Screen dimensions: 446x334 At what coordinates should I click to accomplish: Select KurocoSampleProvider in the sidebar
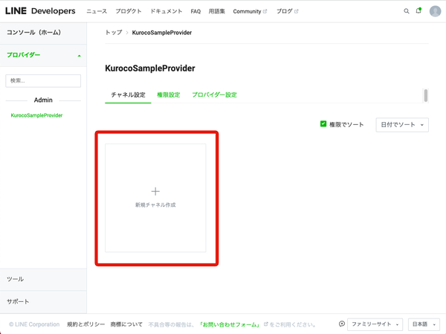tap(36, 115)
